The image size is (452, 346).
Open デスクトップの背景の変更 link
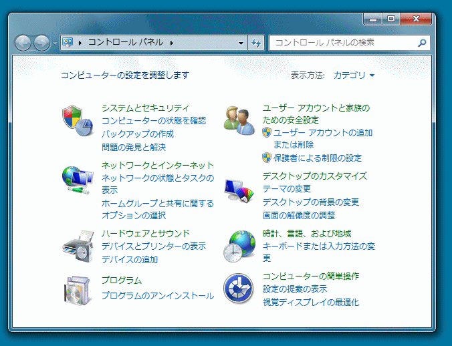pos(311,202)
